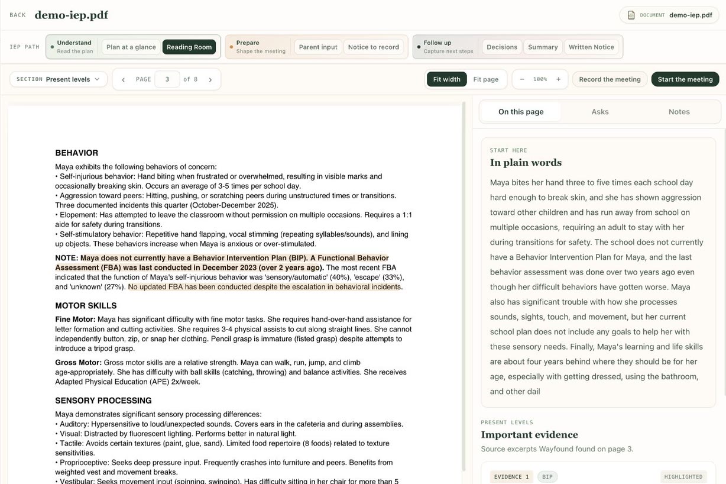Open the Summary step

click(543, 47)
